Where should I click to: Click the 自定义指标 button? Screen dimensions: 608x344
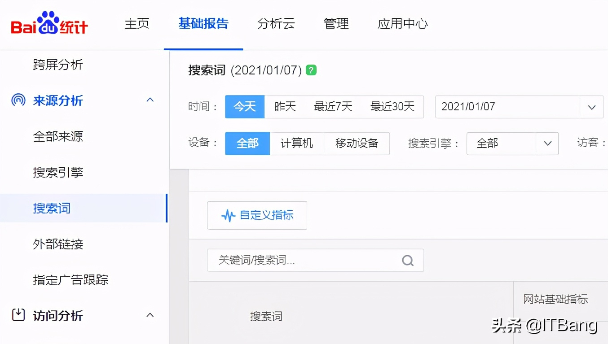tap(257, 215)
